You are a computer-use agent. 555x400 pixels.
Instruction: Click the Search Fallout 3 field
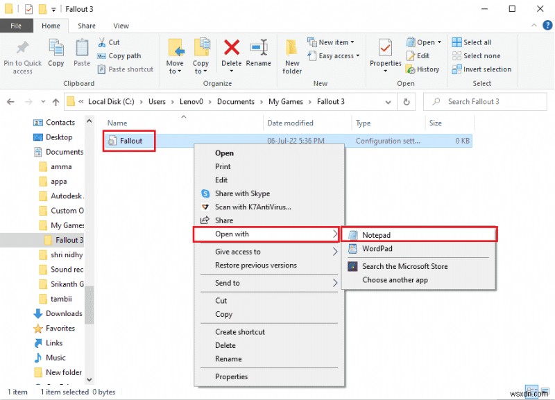point(485,102)
